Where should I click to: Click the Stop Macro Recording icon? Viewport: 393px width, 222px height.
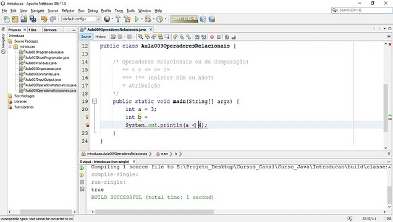point(219,37)
